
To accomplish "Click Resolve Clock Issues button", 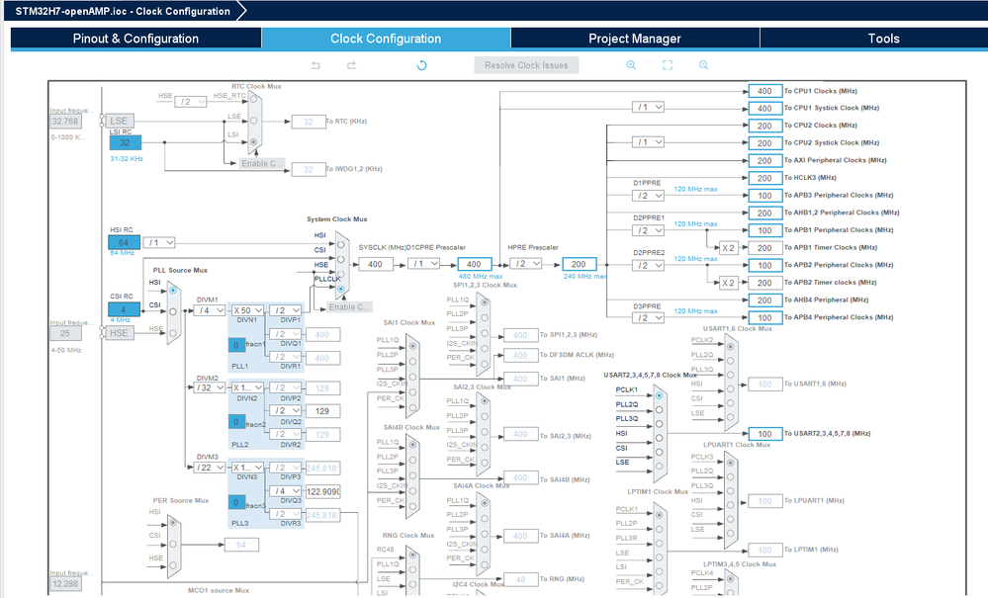I will [x=526, y=65].
